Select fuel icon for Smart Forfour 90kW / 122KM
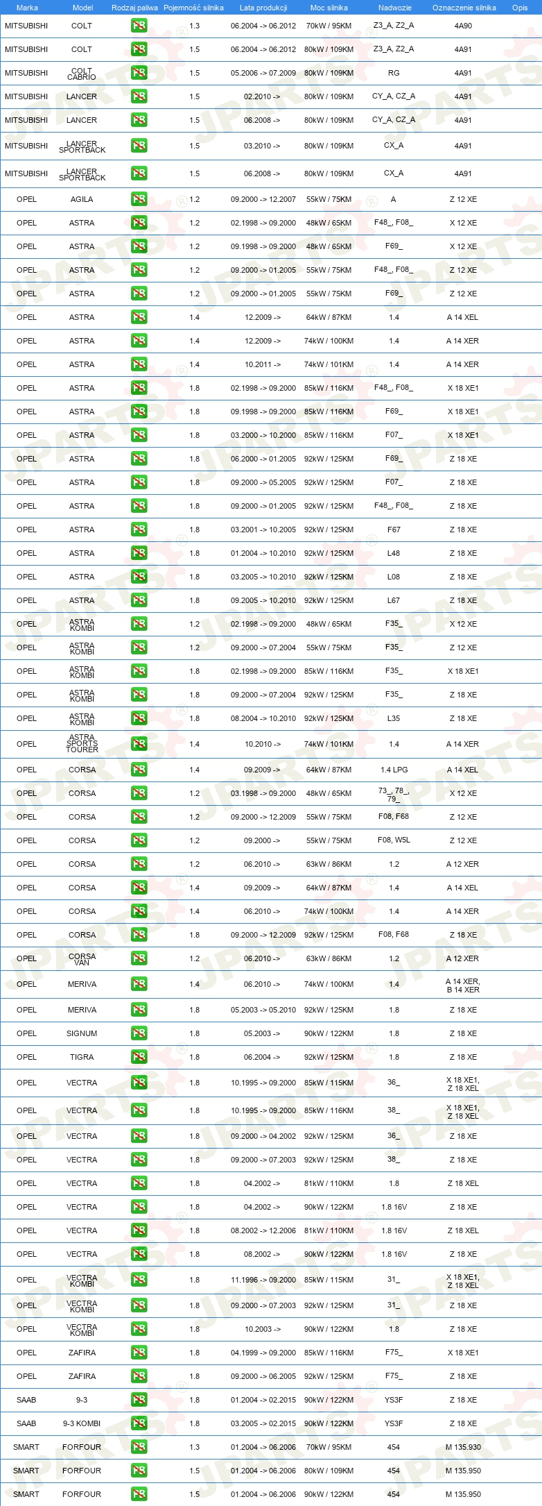Screen dimensions: 542x1506 click(x=139, y=1494)
